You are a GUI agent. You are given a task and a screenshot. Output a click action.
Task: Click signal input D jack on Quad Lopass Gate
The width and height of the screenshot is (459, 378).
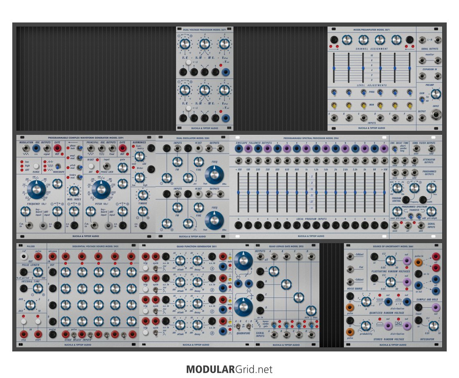tap(312, 335)
